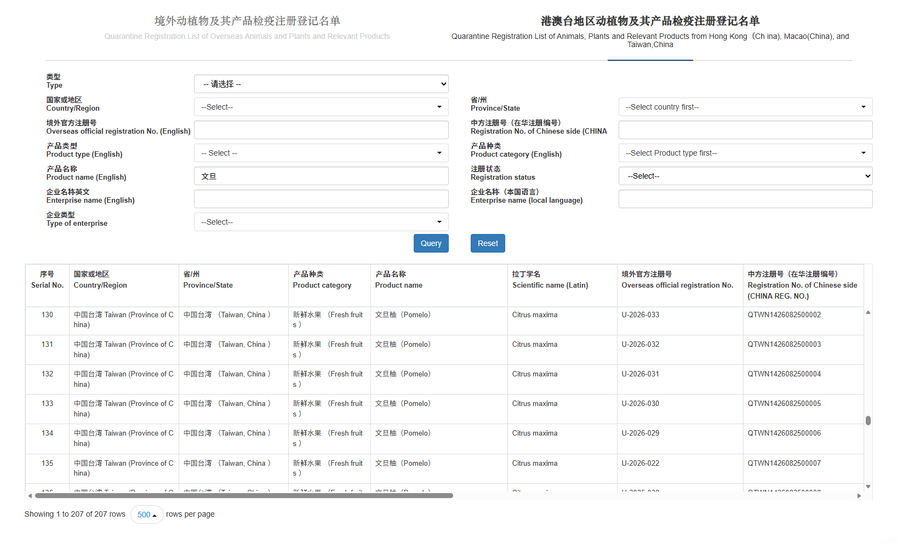Open the Type of enterprise dropdown
The image size is (897, 543).
[321, 222]
